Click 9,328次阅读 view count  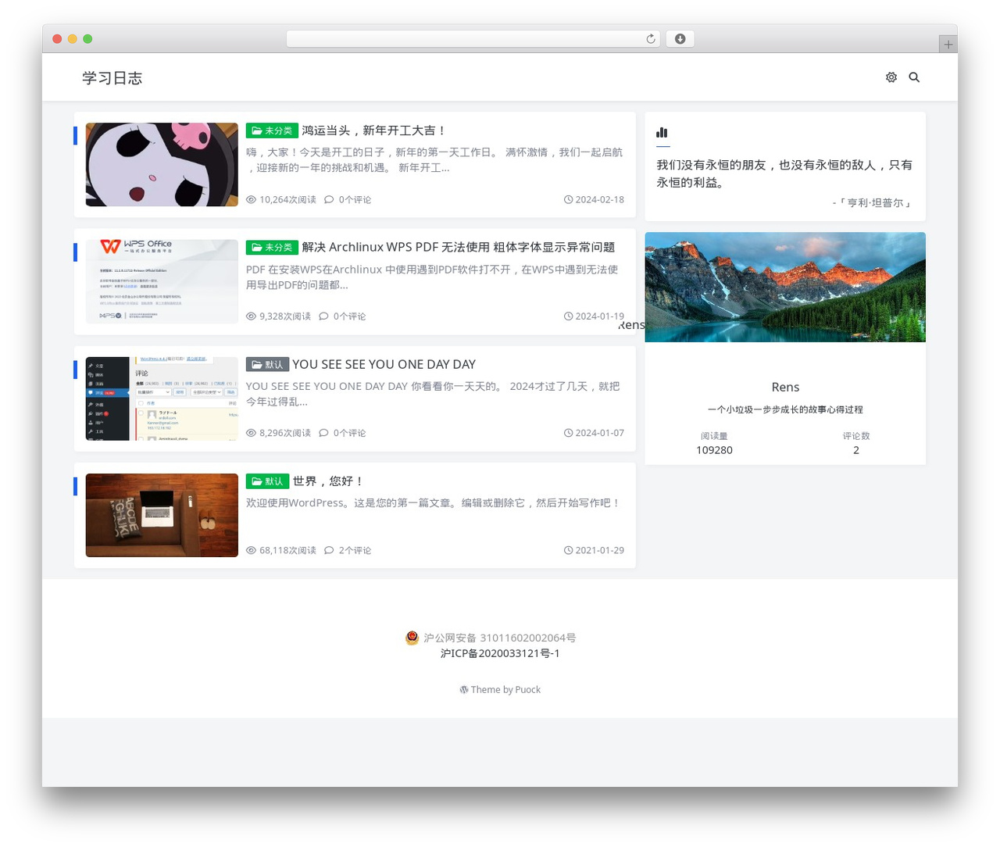(285, 316)
